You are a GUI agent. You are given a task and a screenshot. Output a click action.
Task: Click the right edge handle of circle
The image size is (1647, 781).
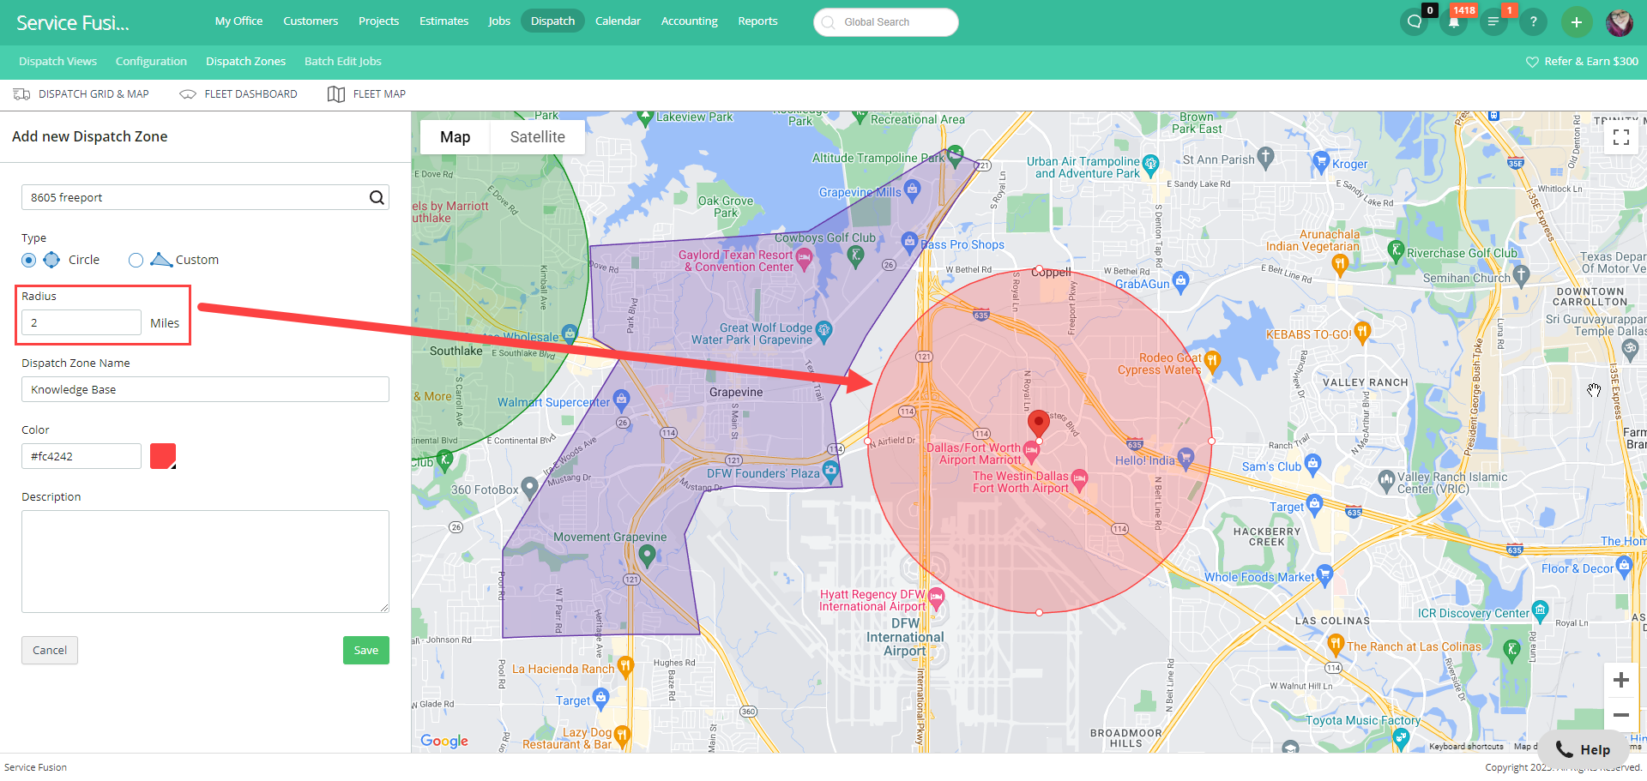[1211, 441]
